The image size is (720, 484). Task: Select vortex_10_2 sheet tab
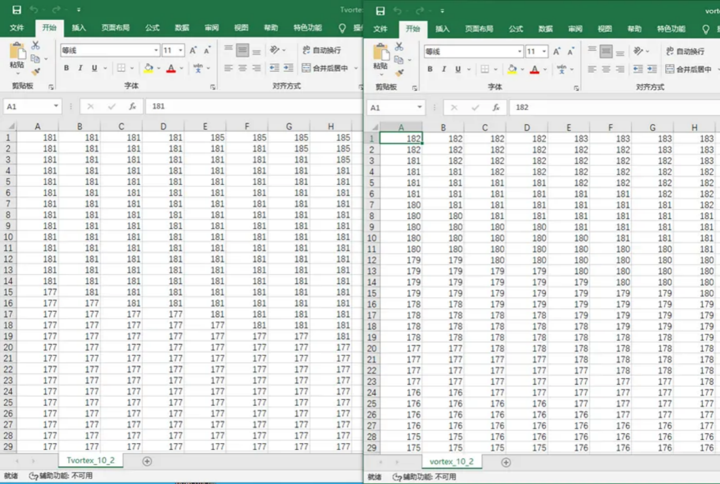[x=452, y=461]
